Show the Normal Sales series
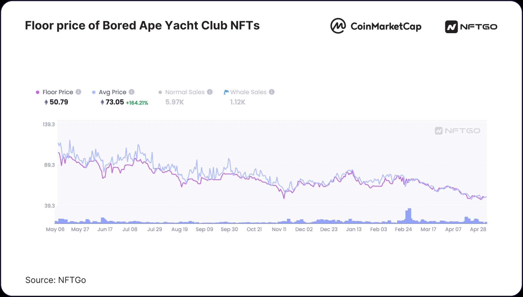 point(185,92)
